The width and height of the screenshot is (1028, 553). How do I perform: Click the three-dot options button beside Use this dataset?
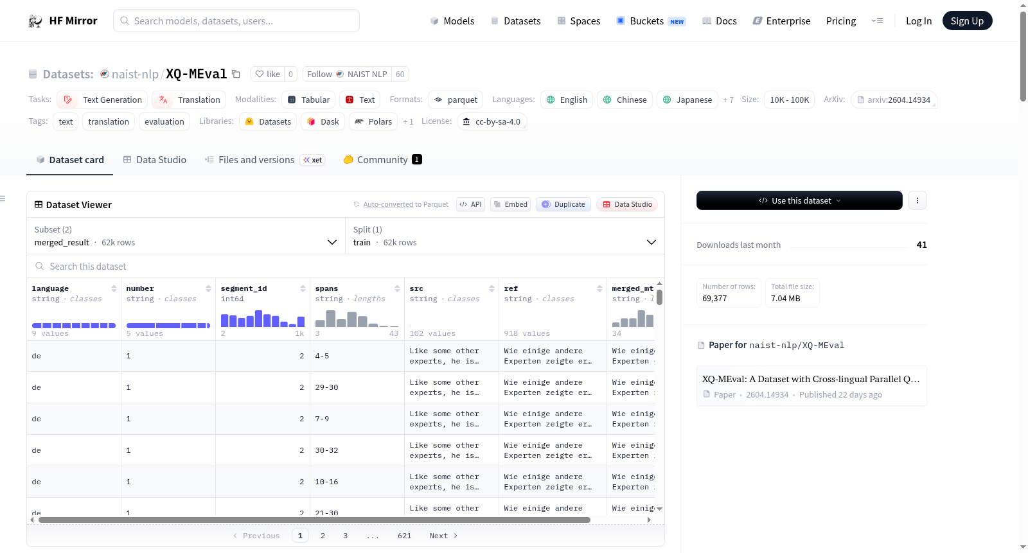[x=917, y=200]
